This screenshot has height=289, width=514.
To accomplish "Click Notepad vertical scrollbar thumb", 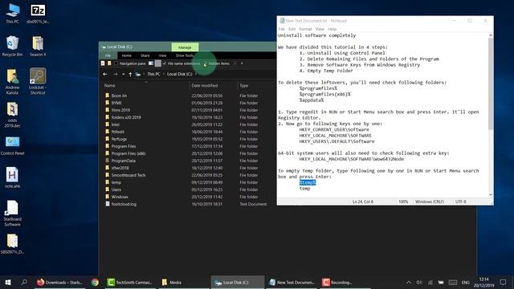I will tap(491, 83).
